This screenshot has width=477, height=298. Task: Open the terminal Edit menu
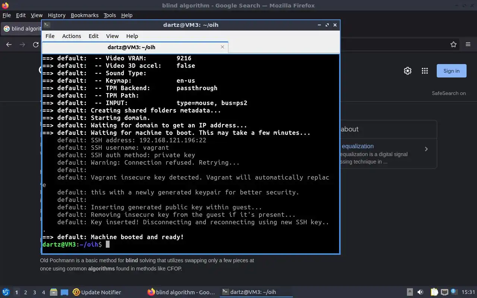pyautogui.click(x=94, y=36)
